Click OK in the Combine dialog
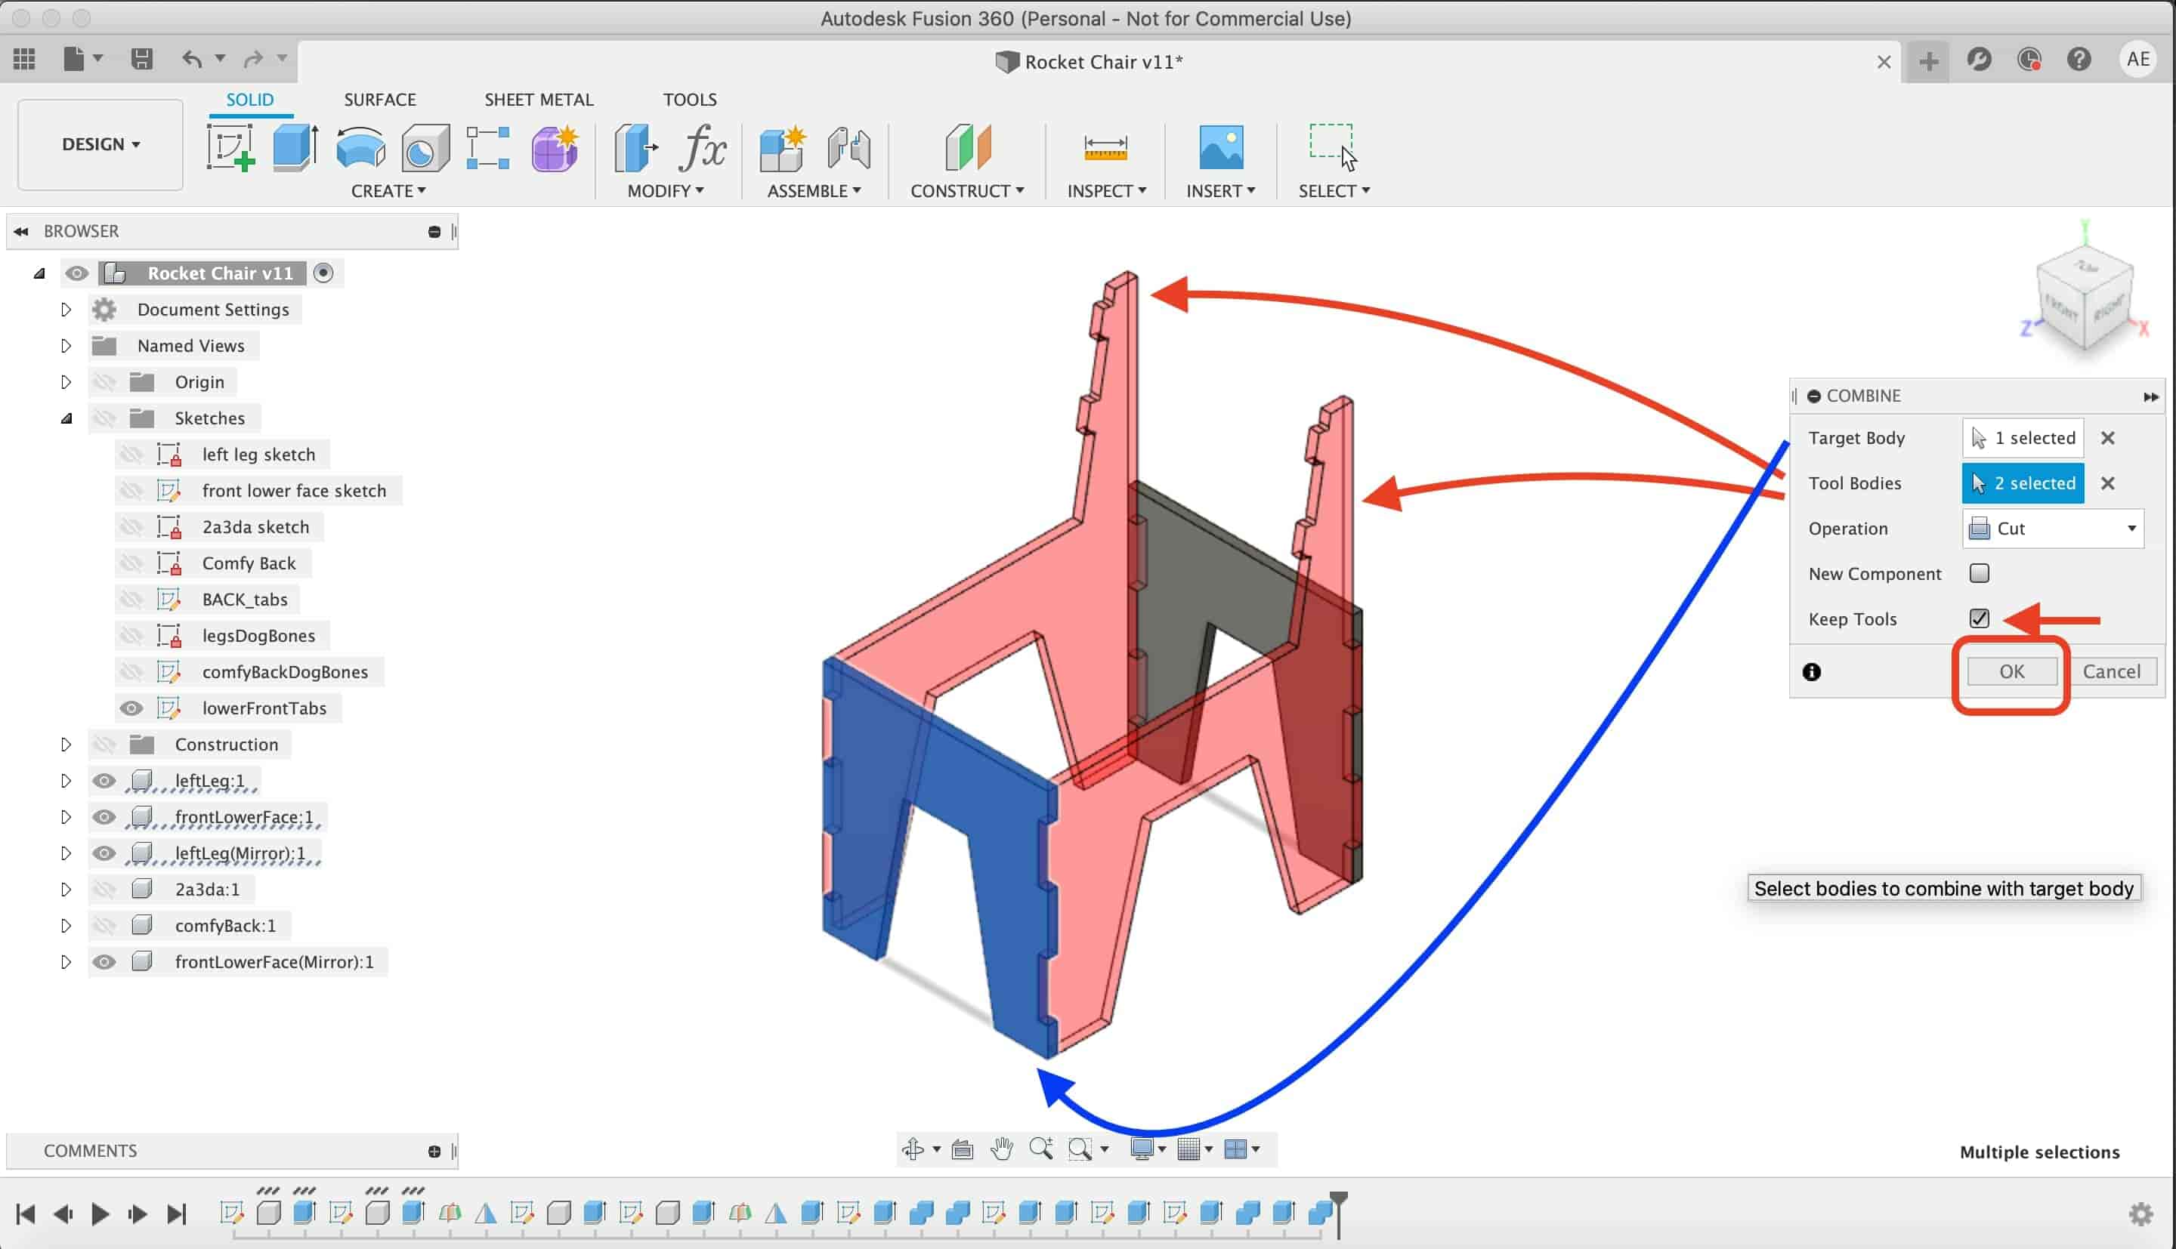2176x1249 pixels. (2012, 671)
